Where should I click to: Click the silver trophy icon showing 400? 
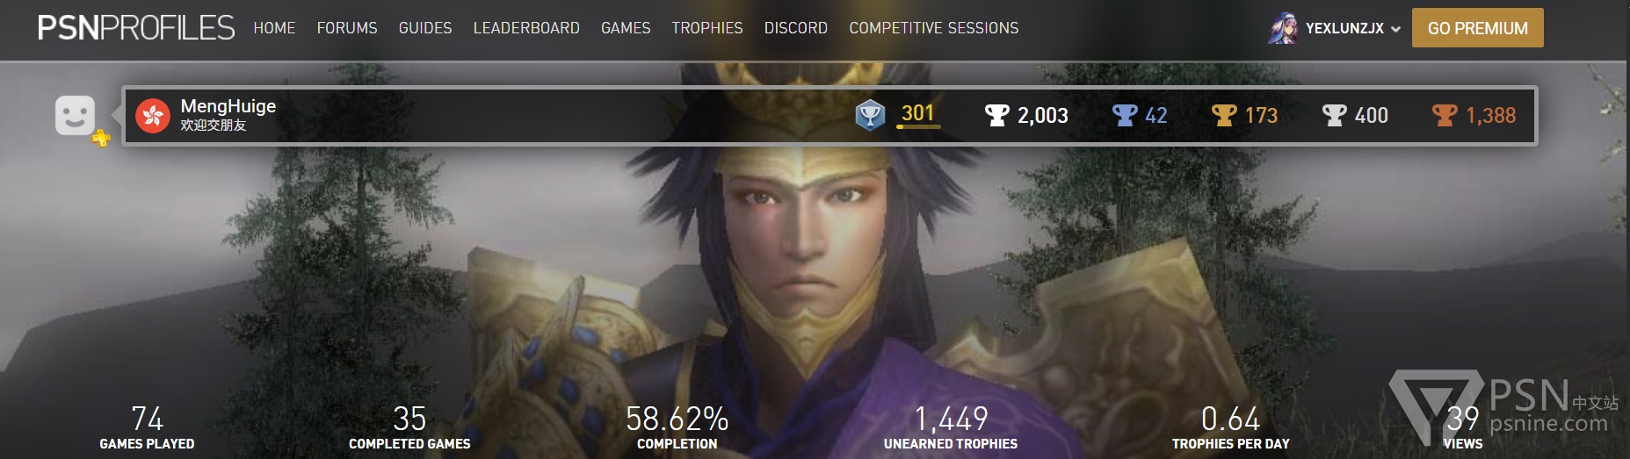[x=1334, y=115]
